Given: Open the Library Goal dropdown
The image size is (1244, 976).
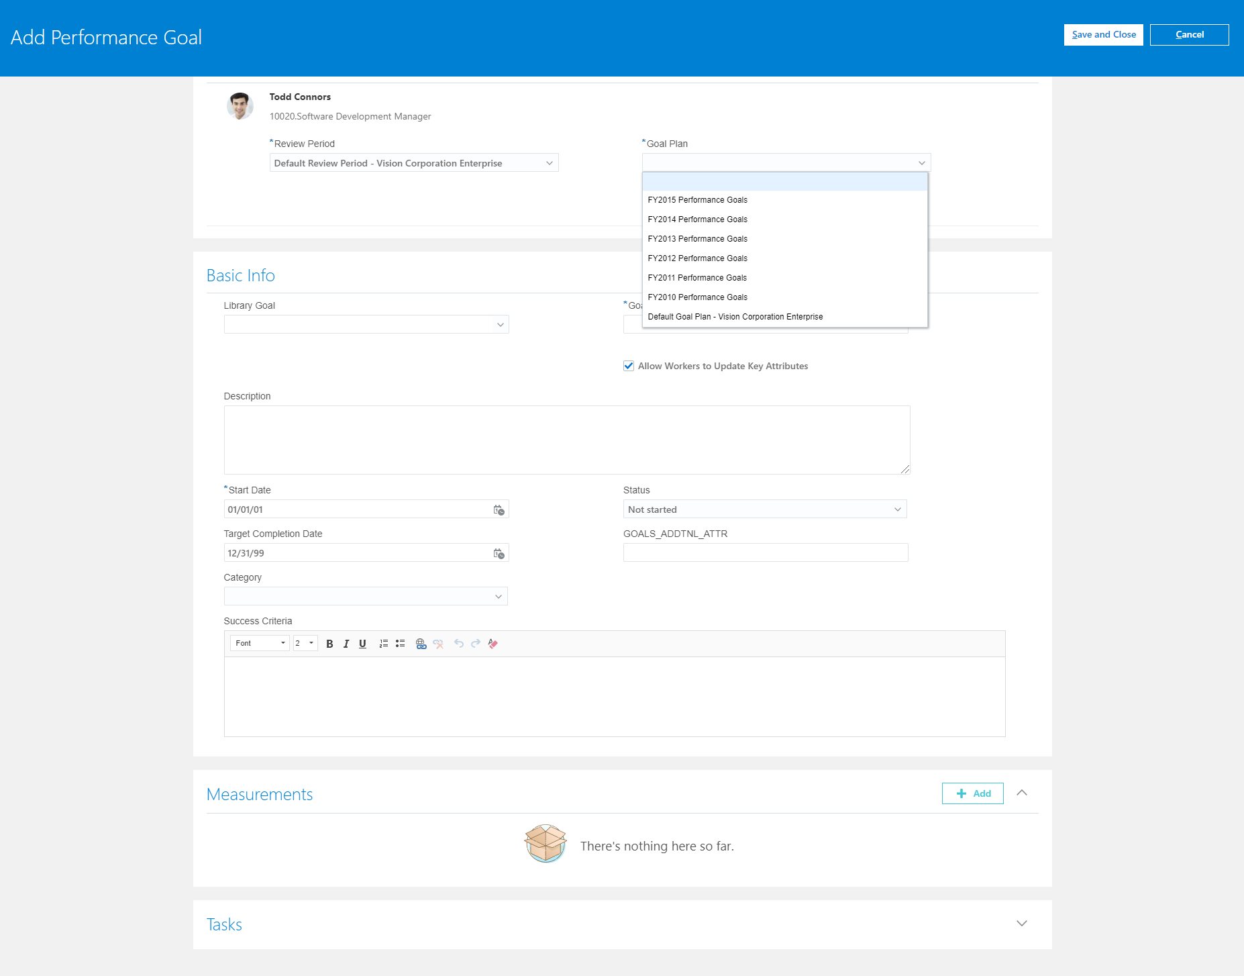Looking at the screenshot, I should [x=499, y=324].
